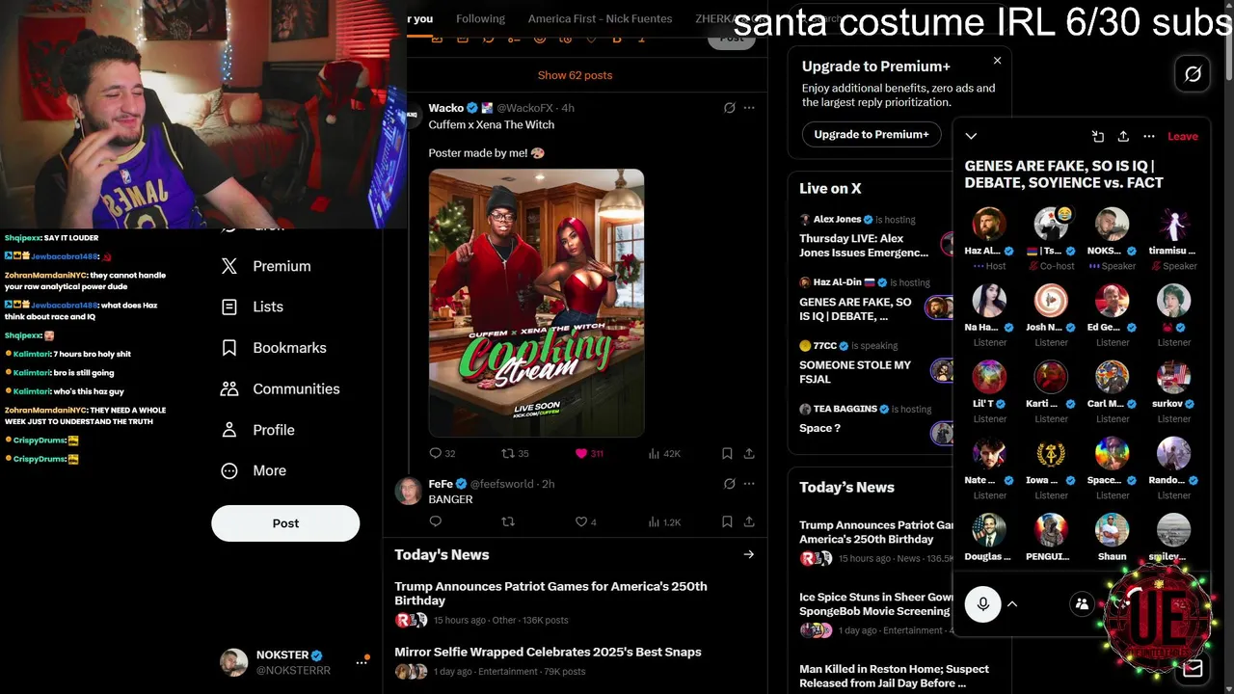Open the Premium page from sidebar
This screenshot has width=1234, height=694.
click(x=267, y=266)
